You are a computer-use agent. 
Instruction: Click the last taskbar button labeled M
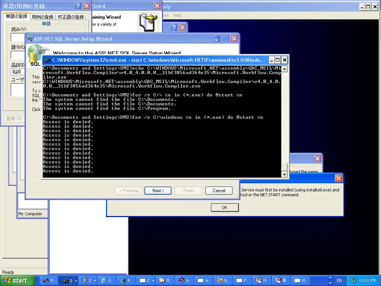pos(300,281)
